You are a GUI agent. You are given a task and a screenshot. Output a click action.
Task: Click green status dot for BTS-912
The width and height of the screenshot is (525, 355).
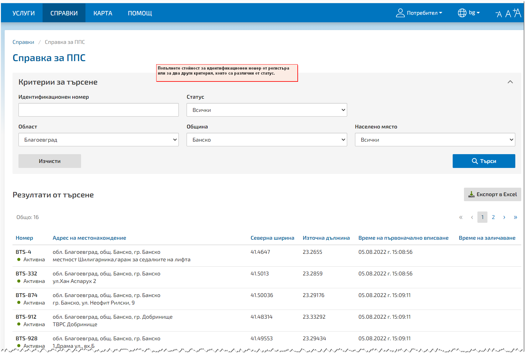[x=19, y=324]
